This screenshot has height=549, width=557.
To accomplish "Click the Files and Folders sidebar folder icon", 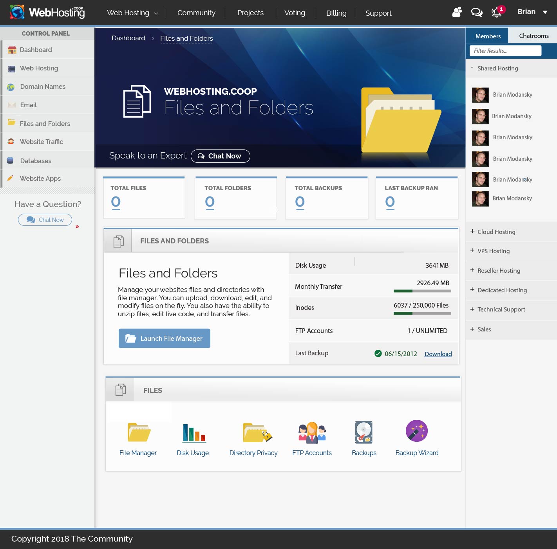I will (12, 122).
